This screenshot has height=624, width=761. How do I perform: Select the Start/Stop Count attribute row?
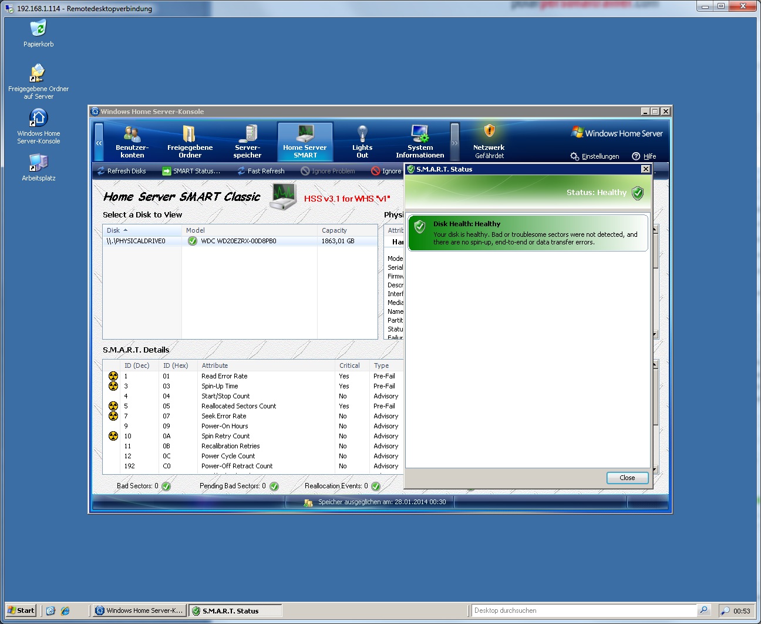coord(253,396)
